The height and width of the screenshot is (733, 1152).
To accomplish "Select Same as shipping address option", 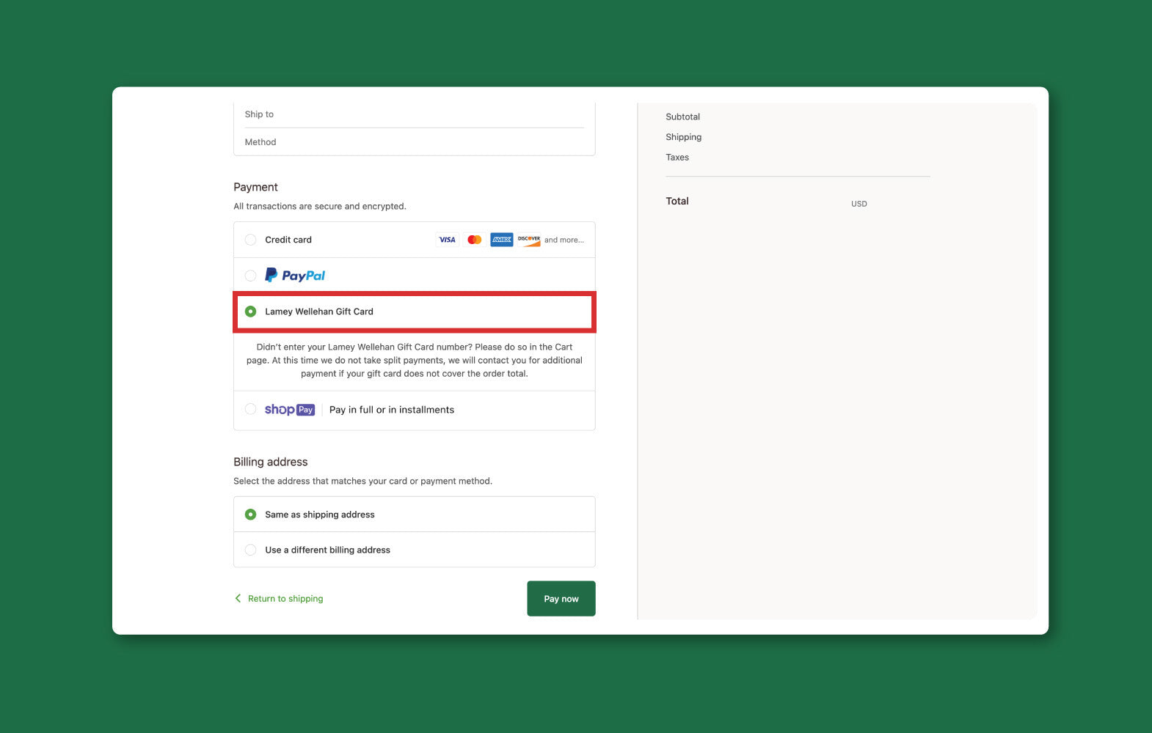I will (x=251, y=515).
